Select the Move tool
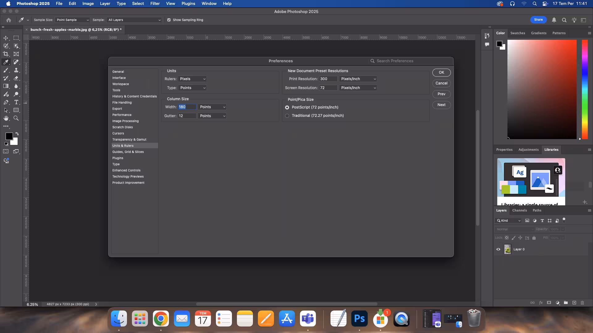Image resolution: width=593 pixels, height=333 pixels. [x=6, y=38]
